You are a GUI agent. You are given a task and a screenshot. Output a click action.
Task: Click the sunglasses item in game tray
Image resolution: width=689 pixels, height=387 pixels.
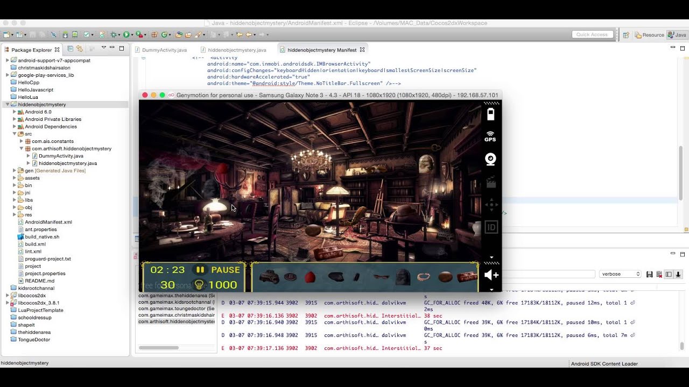click(381, 277)
